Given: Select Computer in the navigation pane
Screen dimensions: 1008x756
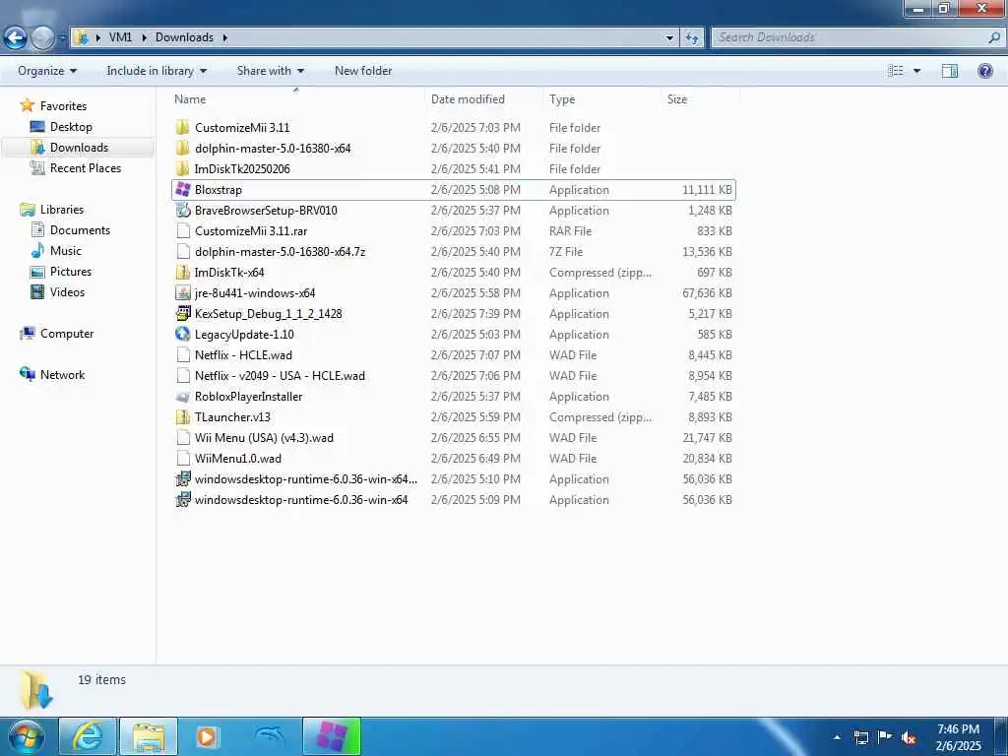Looking at the screenshot, I should coord(67,333).
